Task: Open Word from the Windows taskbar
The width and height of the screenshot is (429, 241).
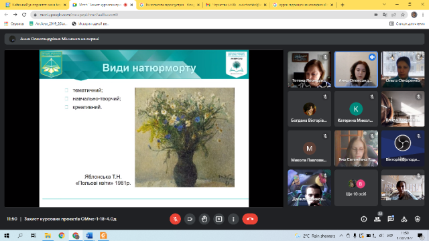Action: 89,236
